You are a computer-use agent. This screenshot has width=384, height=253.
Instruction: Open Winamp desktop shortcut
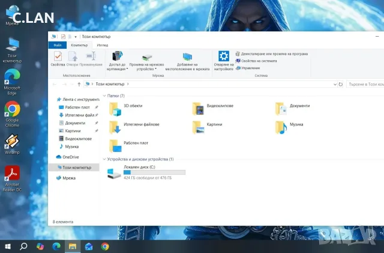12,144
